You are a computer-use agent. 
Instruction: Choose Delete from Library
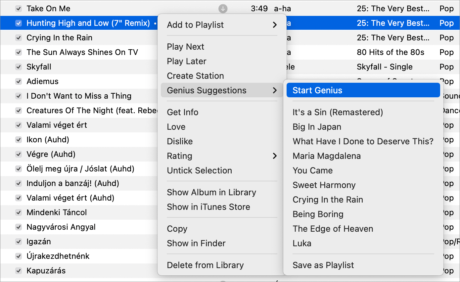[205, 265]
